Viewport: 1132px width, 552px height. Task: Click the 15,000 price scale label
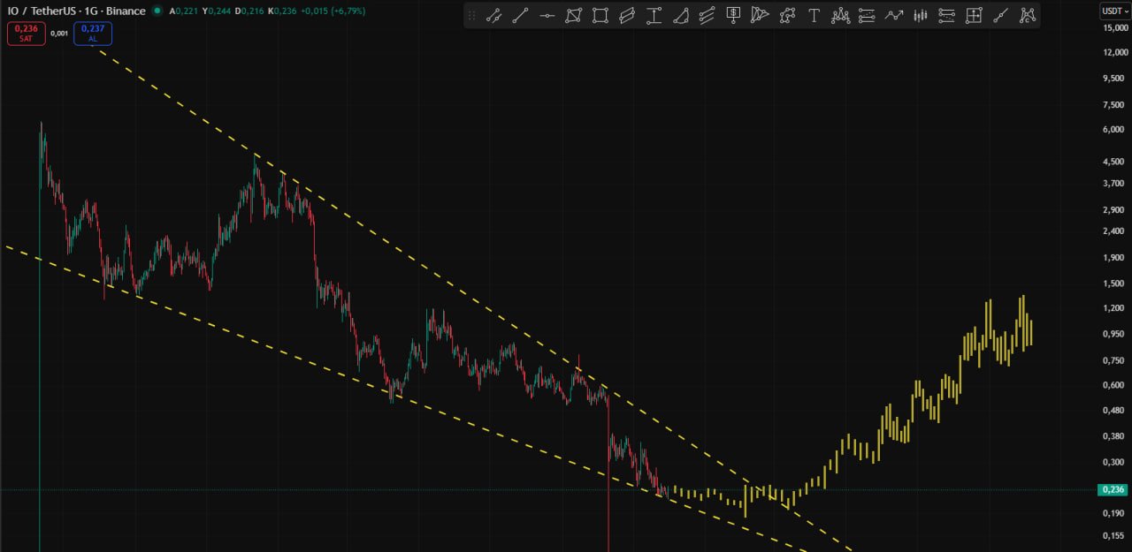pyautogui.click(x=1114, y=27)
